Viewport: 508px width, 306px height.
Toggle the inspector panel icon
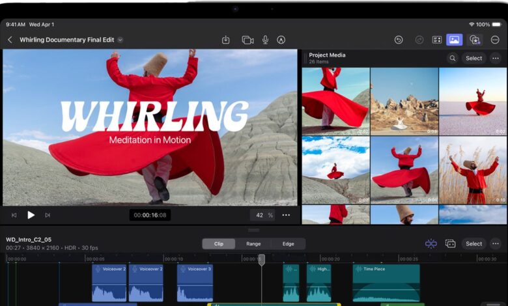[437, 40]
